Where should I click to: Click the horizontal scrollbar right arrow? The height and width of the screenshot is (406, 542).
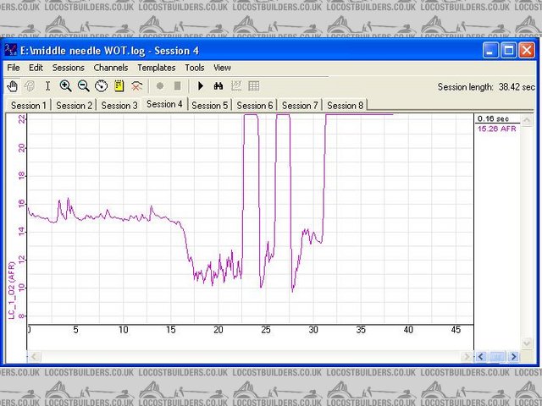point(513,357)
